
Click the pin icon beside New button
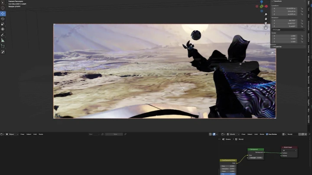point(125,134)
